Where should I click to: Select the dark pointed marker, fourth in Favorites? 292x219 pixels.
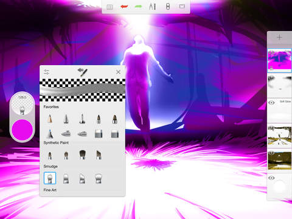pos(99,119)
